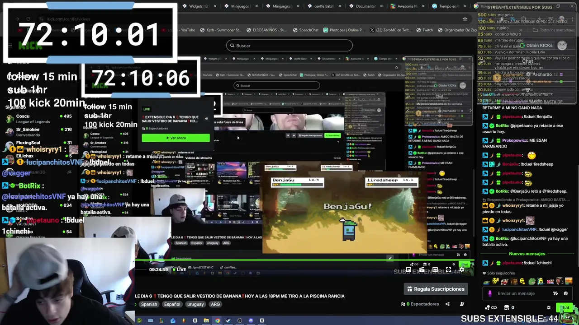This screenshot has width=579, height=325.
Task: Click the Regala Suscripciones button
Action: pos(436,289)
